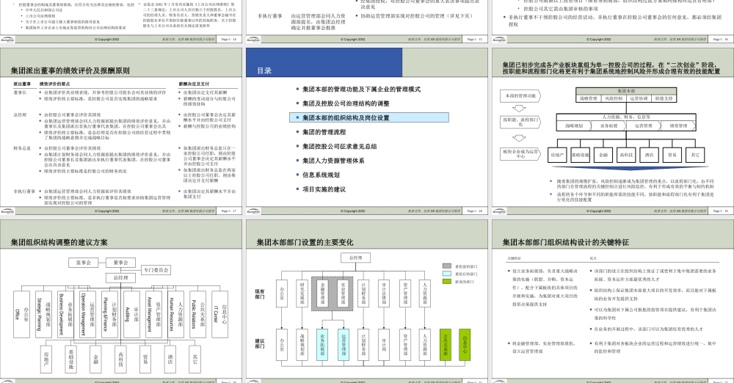
Task: Select the 板块企业成为运营中心 label box
Action: tap(520, 154)
